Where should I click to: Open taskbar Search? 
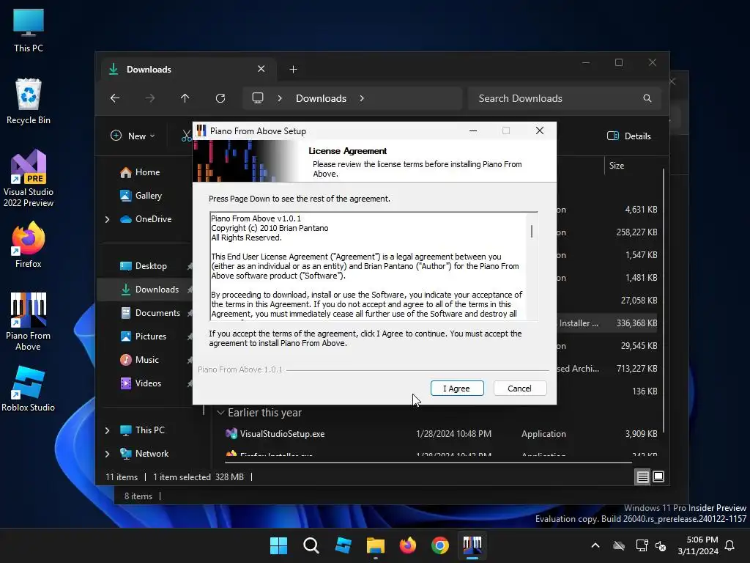tap(311, 545)
